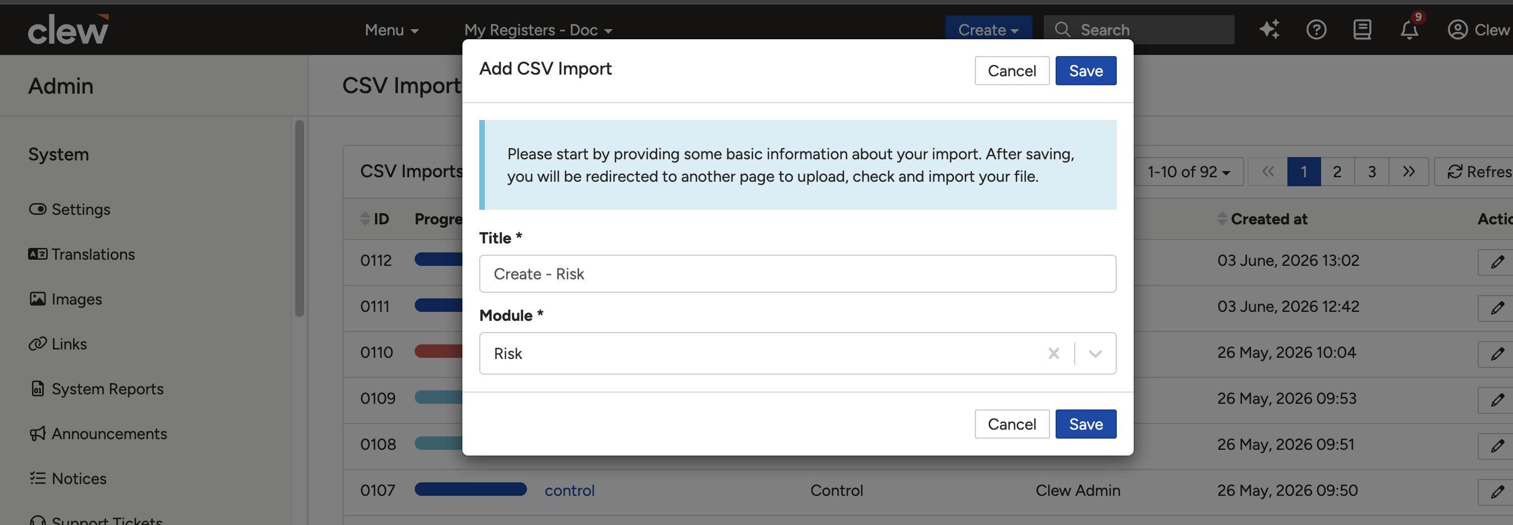
Task: Open Support Tickets in sidebar
Action: pyautogui.click(x=96, y=520)
